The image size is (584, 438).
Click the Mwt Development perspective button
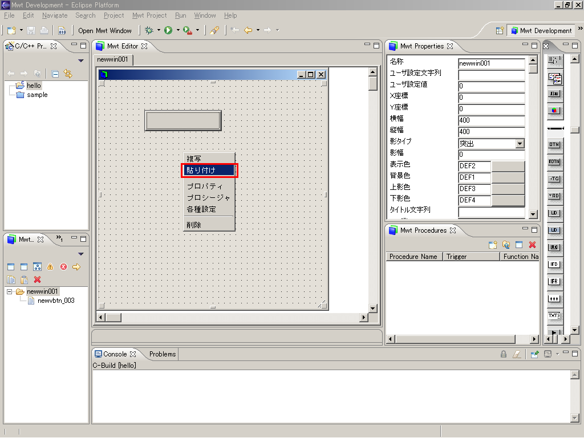(541, 31)
